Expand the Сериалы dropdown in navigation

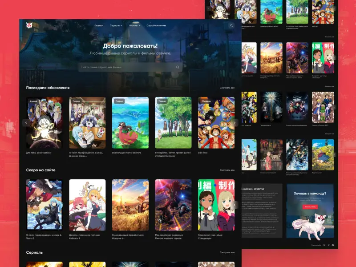click(116, 26)
